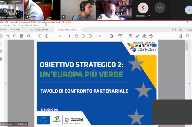Viewport: 192px width, 127px height.
Task: Click the Marche 2021-2027 programme logo
Action: 142,47
